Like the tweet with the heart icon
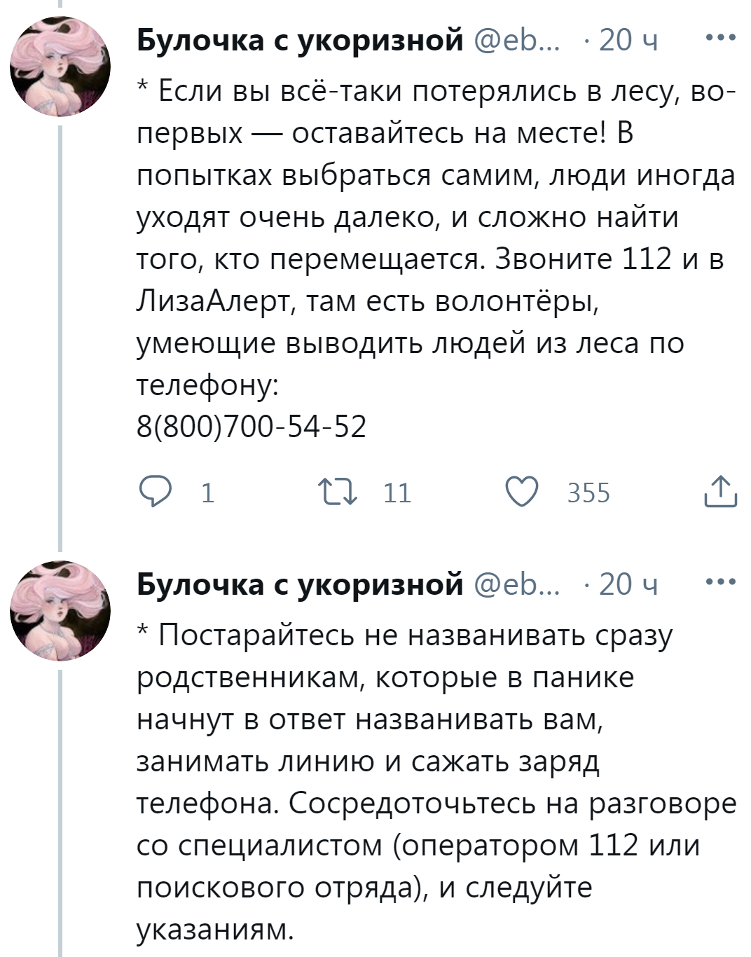The image size is (751, 957). point(522,492)
